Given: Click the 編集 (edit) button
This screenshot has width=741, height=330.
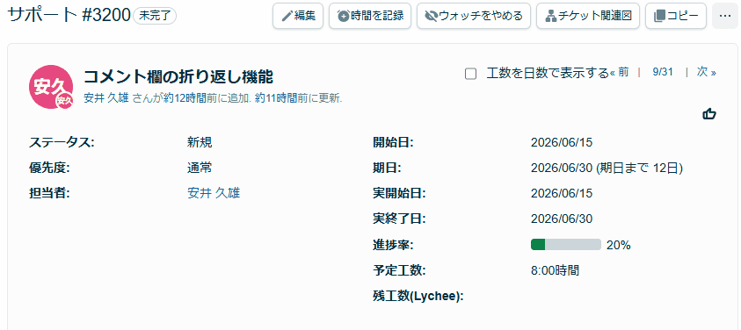Looking at the screenshot, I should click(298, 16).
